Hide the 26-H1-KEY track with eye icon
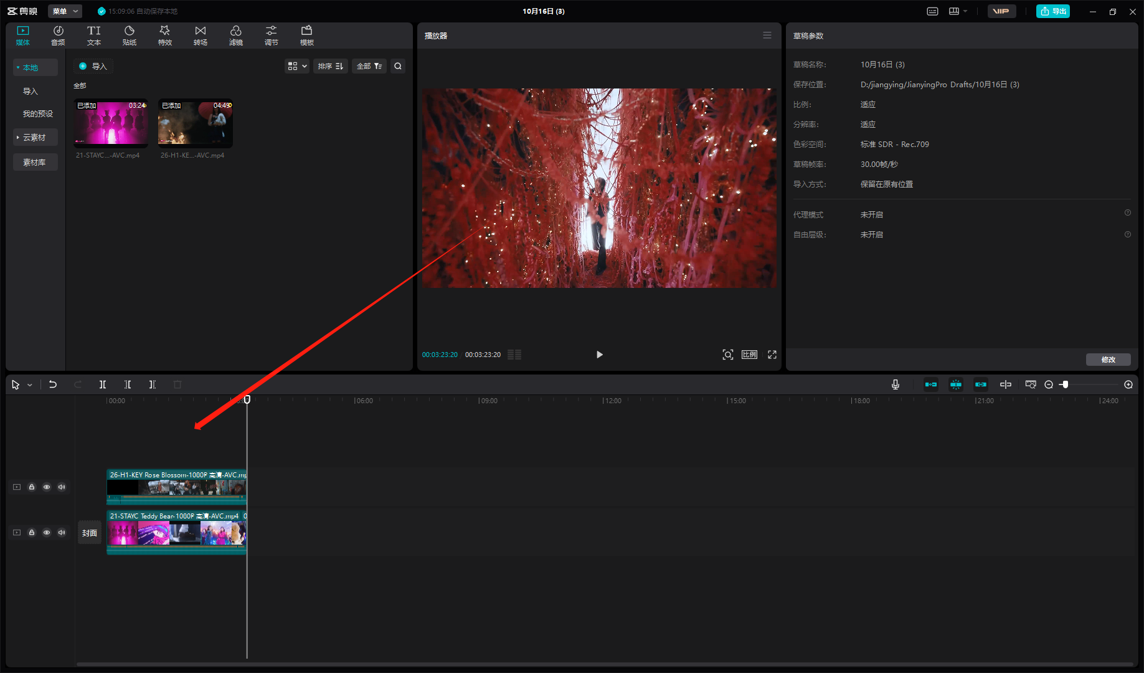1144x673 pixels. pyautogui.click(x=47, y=487)
